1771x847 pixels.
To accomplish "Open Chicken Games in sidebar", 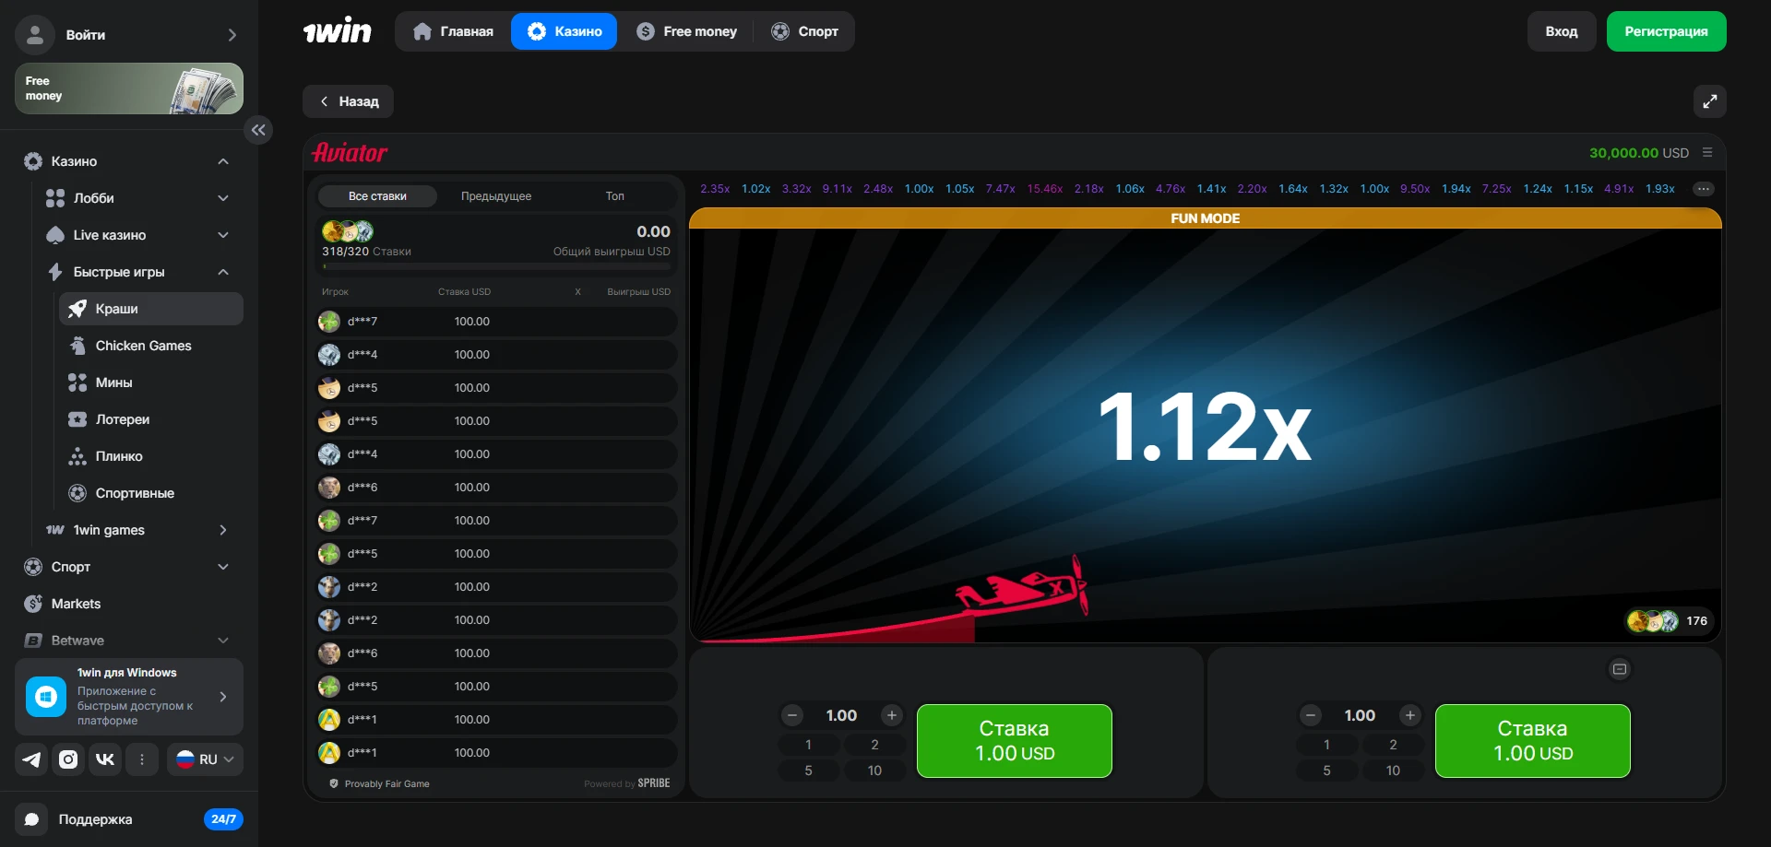I will point(151,346).
